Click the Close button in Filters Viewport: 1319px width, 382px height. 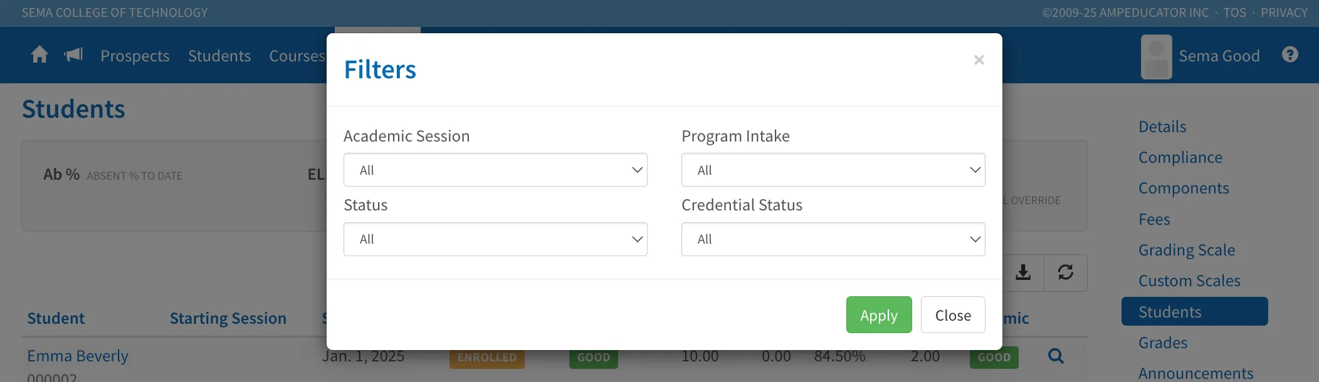(x=953, y=315)
